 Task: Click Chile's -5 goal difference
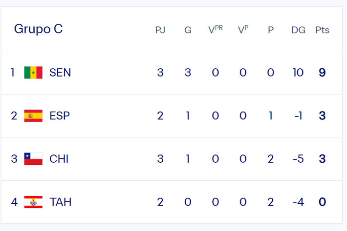[x=298, y=159]
